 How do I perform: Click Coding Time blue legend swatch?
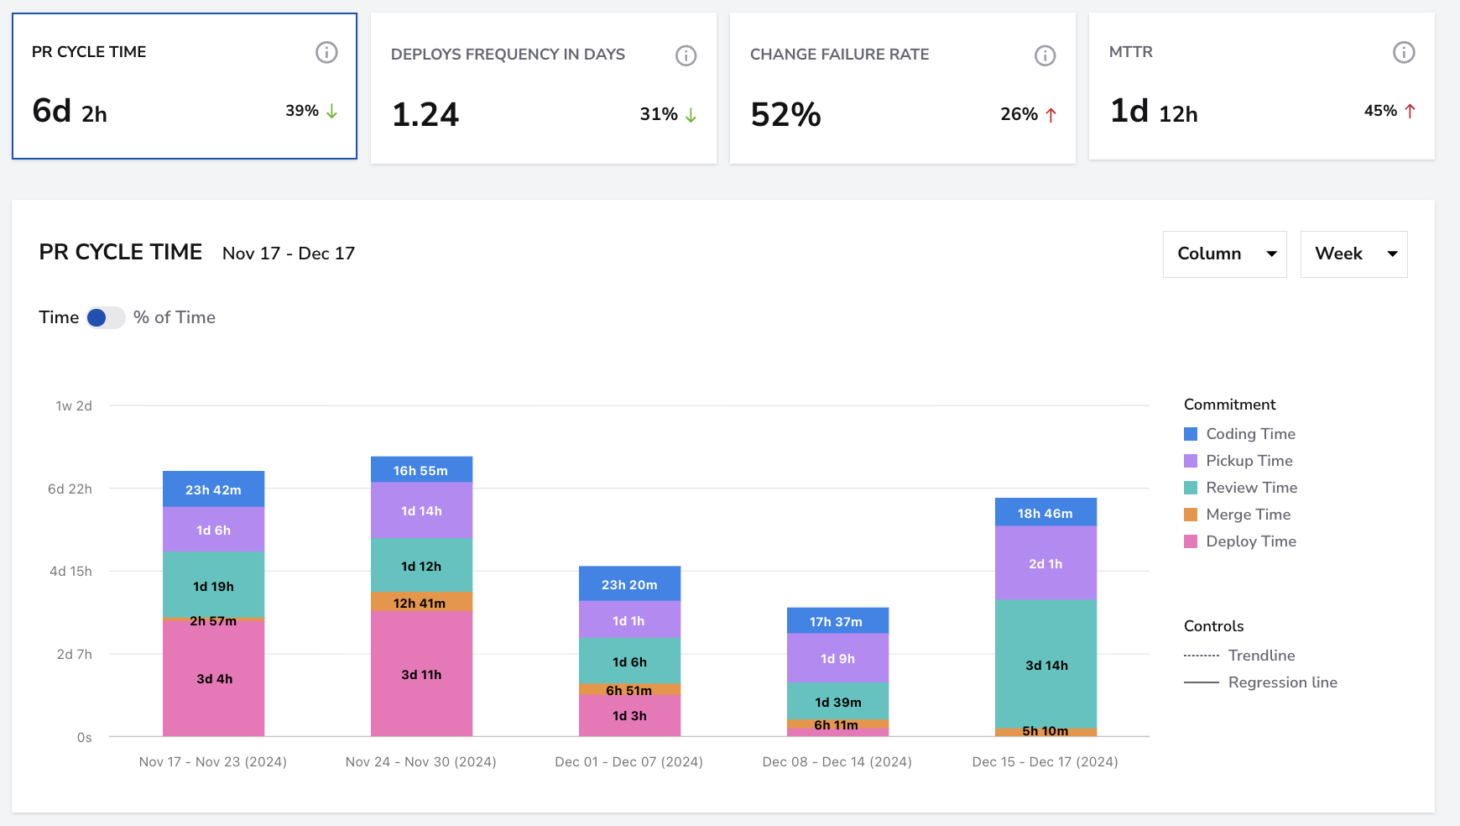tap(1191, 434)
